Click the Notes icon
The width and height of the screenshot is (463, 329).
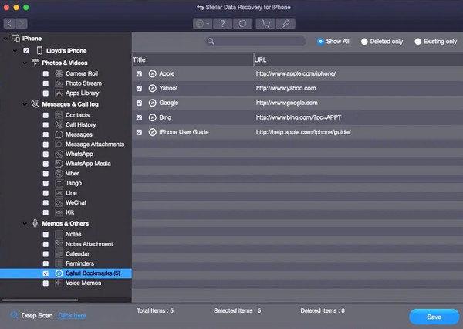pyautogui.click(x=59, y=235)
